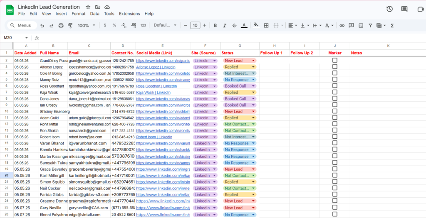Click the Insert link icon

click(342, 25)
